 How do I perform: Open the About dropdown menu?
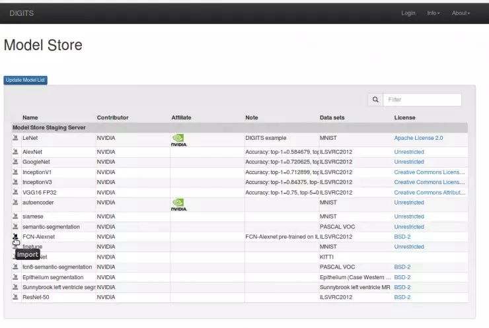(461, 13)
